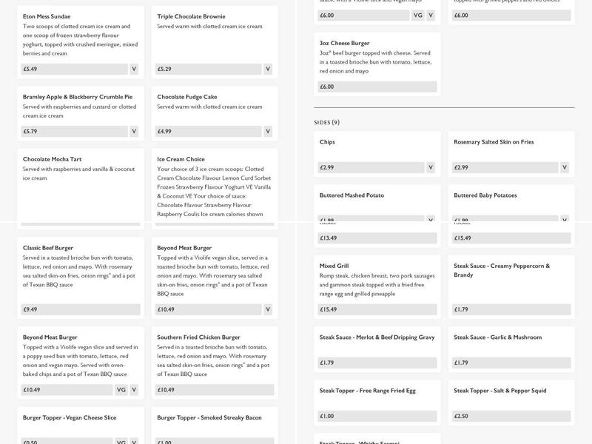Click the V badge on Eton Mess Sundae

point(134,69)
